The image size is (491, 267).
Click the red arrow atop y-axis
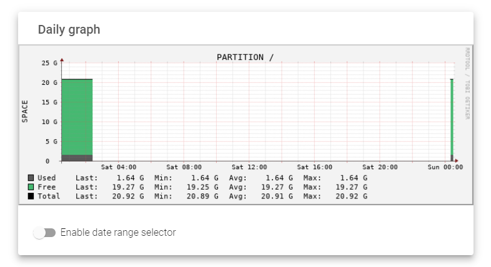(x=62, y=60)
